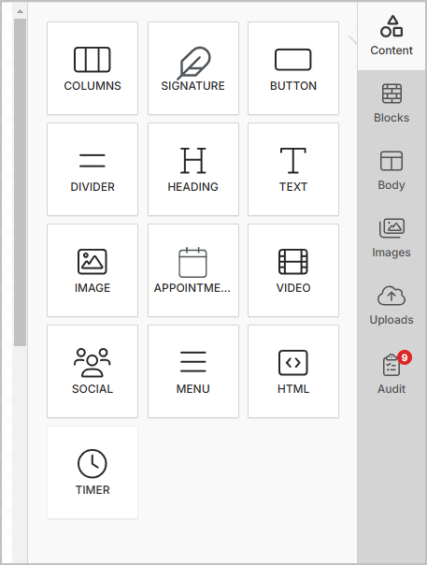Pick the Divider content tile
Viewport: 427px width, 565px height.
tap(93, 169)
